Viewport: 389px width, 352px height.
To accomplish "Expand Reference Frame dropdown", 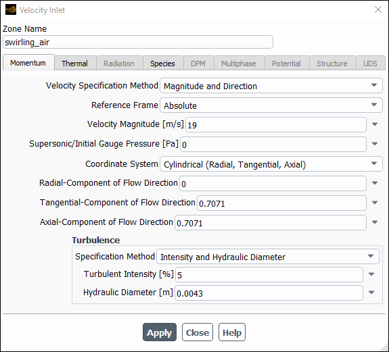I will click(271, 105).
